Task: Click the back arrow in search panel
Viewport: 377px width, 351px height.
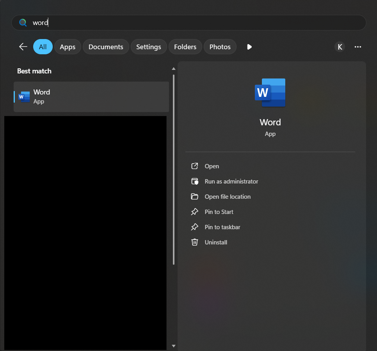Action: 23,47
